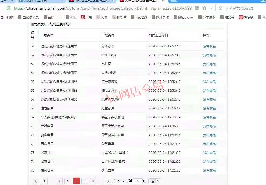Go to previous page with left chevron
Screen dimensions: 266x185
(36, 181)
